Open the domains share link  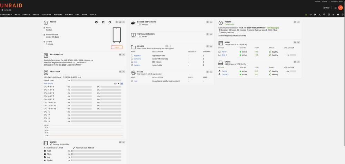click(x=137, y=59)
